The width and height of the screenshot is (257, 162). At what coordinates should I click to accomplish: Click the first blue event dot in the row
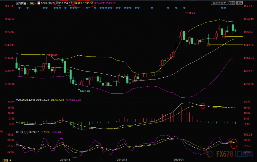pyautogui.click(x=20, y=8)
